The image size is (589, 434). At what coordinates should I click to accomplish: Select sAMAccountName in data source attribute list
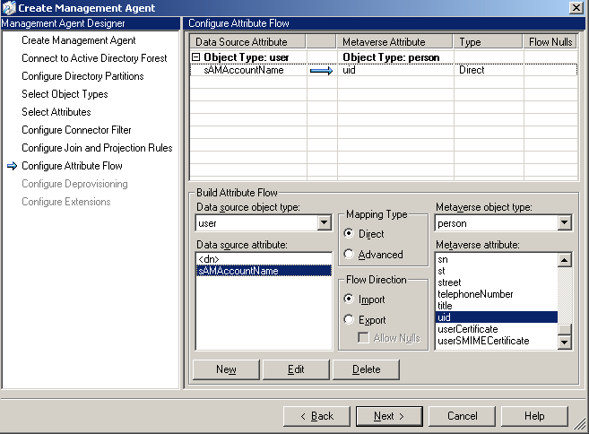point(264,271)
